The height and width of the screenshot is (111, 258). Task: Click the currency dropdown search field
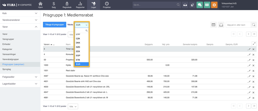click(82, 31)
